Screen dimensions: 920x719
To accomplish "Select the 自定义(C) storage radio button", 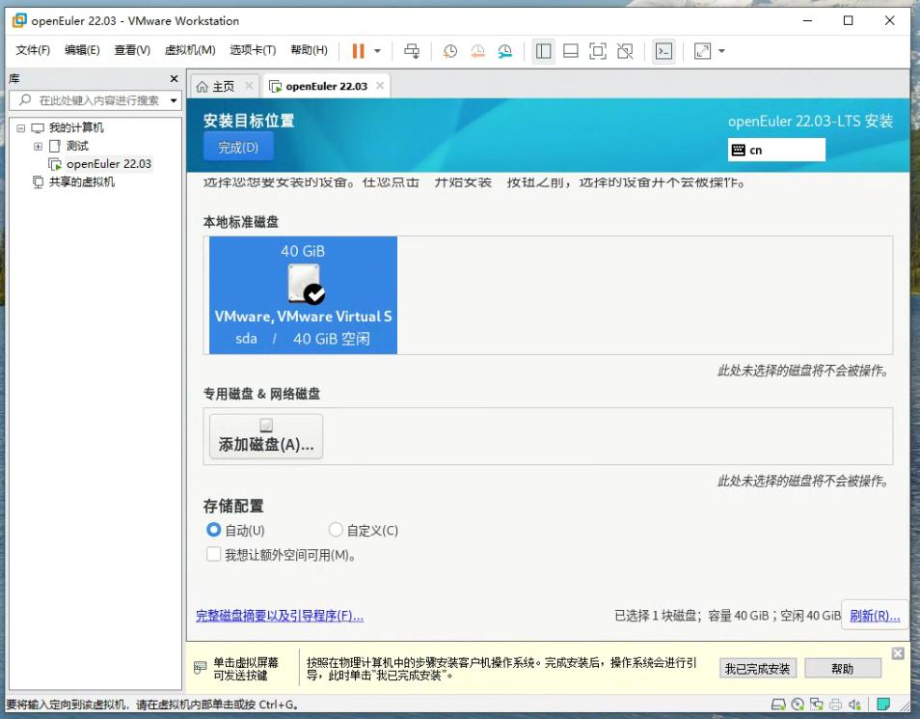I will click(336, 530).
